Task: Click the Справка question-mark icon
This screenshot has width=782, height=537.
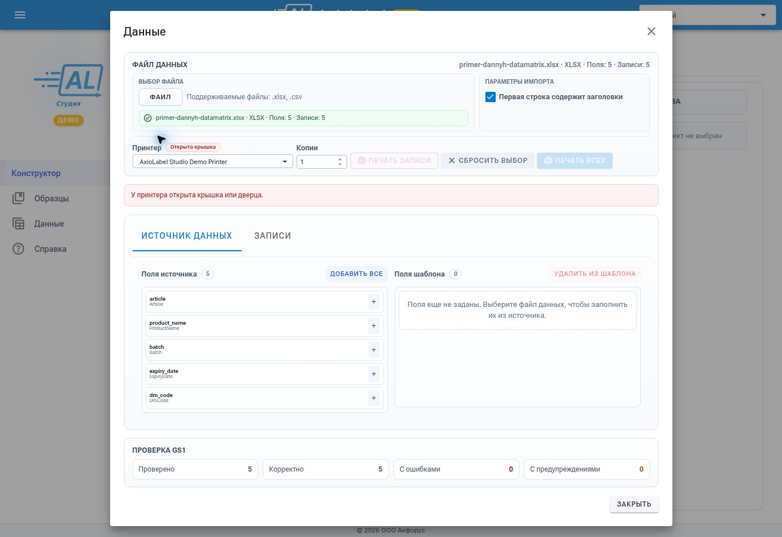Action: click(x=18, y=249)
